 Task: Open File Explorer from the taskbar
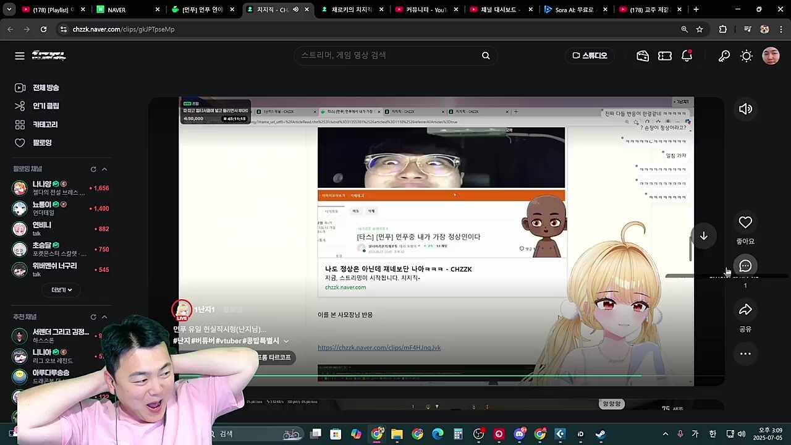click(397, 434)
